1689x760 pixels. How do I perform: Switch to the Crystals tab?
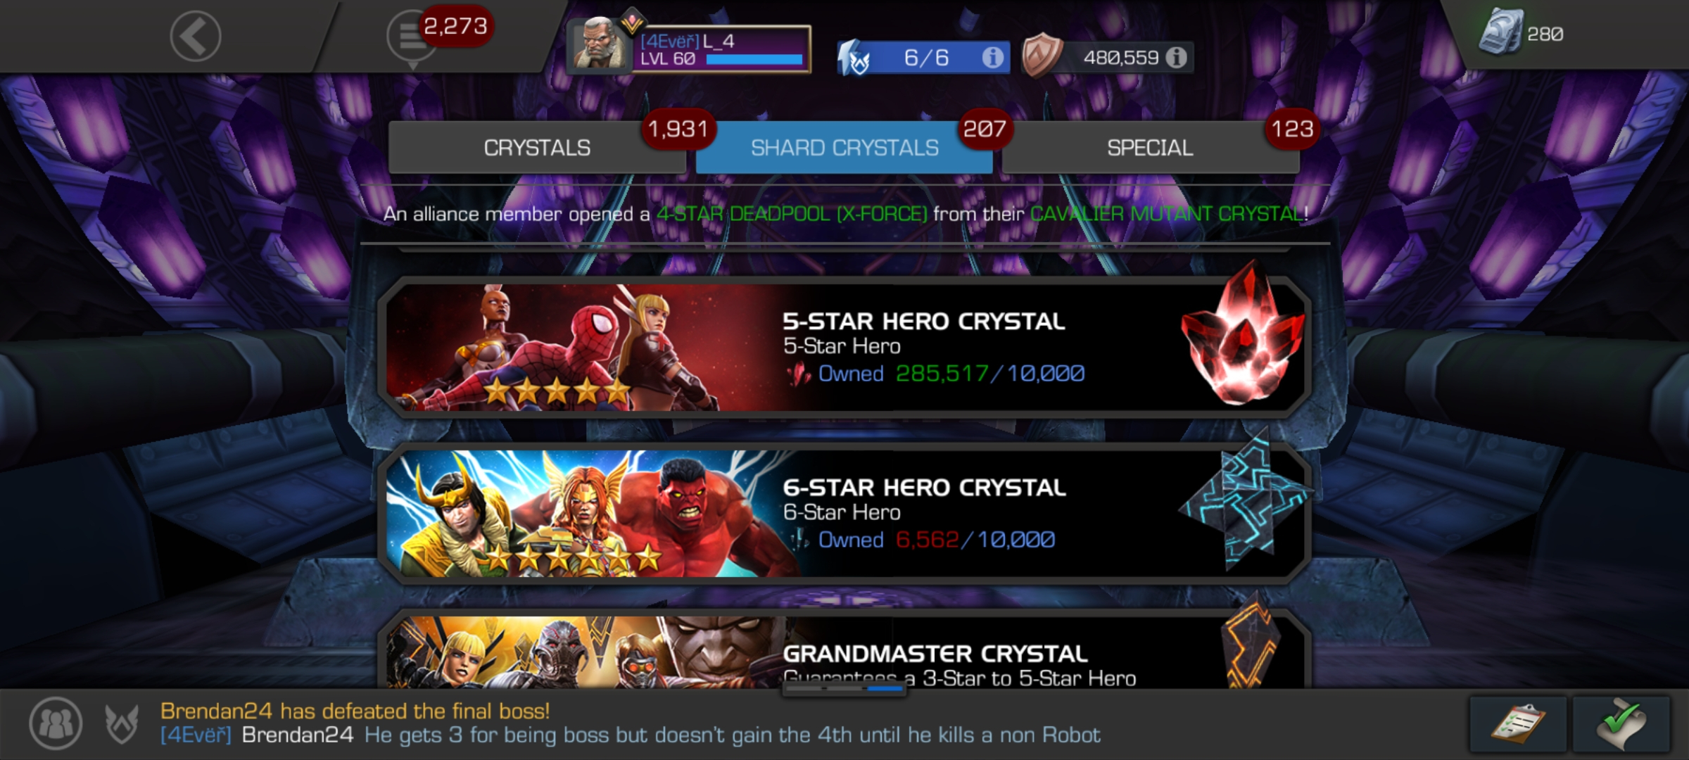[x=537, y=147]
